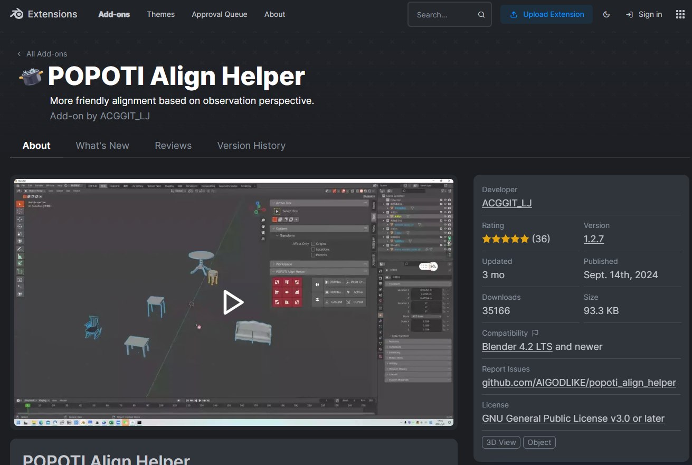
Task: Click Sign in
Action: coord(643,14)
